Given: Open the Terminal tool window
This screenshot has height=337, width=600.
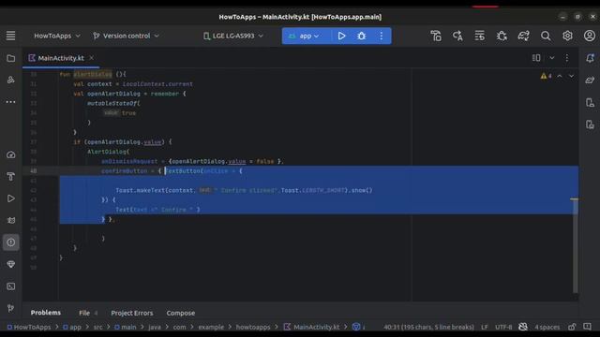Looking at the screenshot, I should (x=10, y=286).
